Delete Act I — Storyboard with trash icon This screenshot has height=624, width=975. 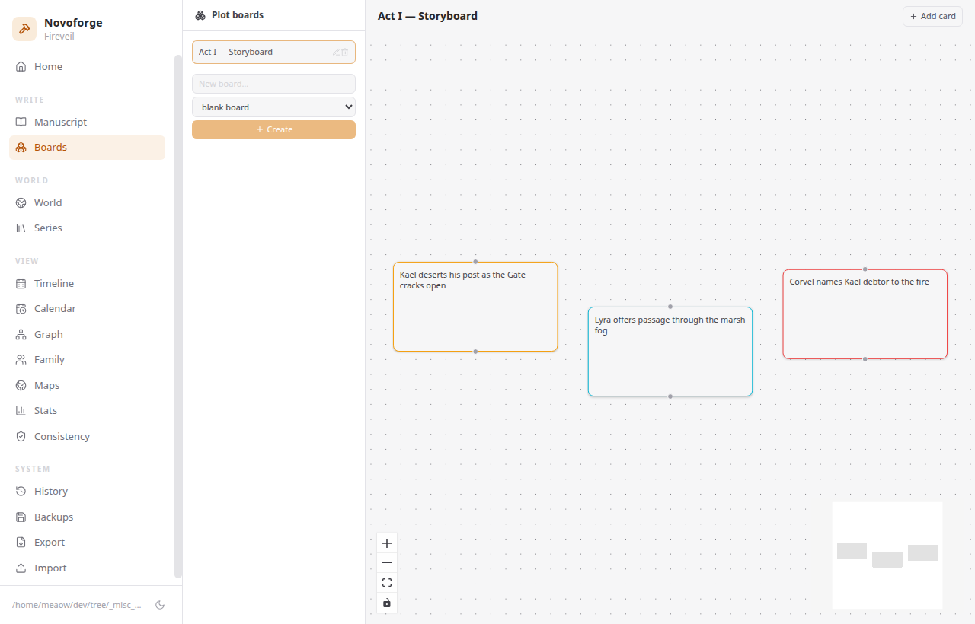pos(345,53)
